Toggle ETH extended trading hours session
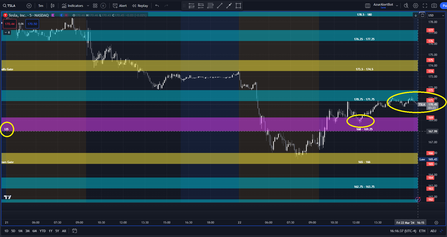The width and height of the screenshot is (447, 237). click(x=422, y=231)
